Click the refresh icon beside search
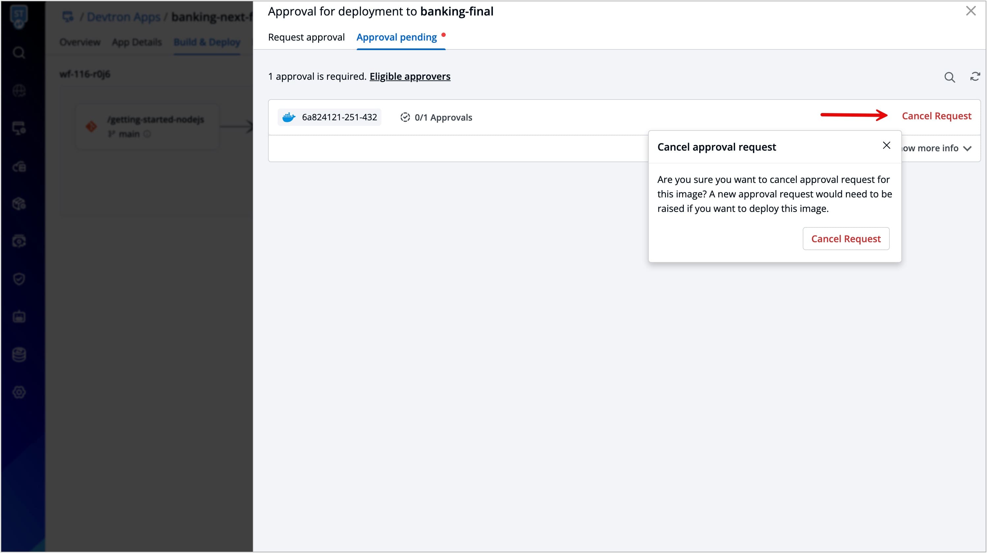Viewport: 987px width, 553px height. pos(975,76)
